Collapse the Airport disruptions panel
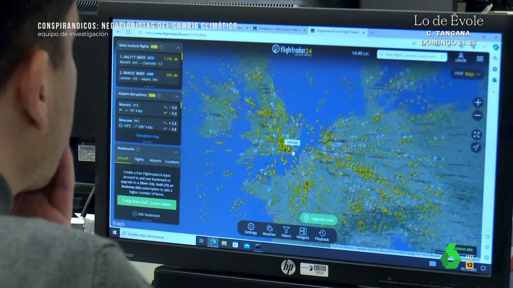 coord(177,96)
